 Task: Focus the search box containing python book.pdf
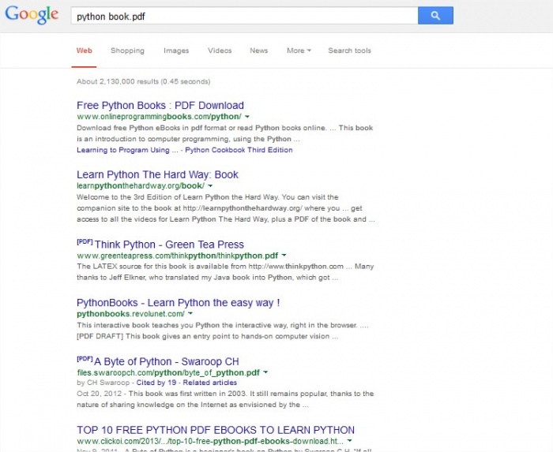[x=244, y=16]
